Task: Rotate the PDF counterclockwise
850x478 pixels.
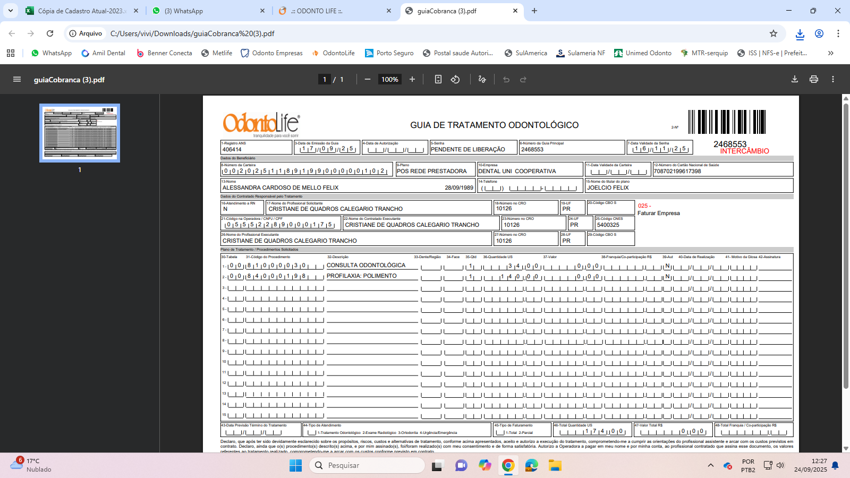Action: point(455,80)
